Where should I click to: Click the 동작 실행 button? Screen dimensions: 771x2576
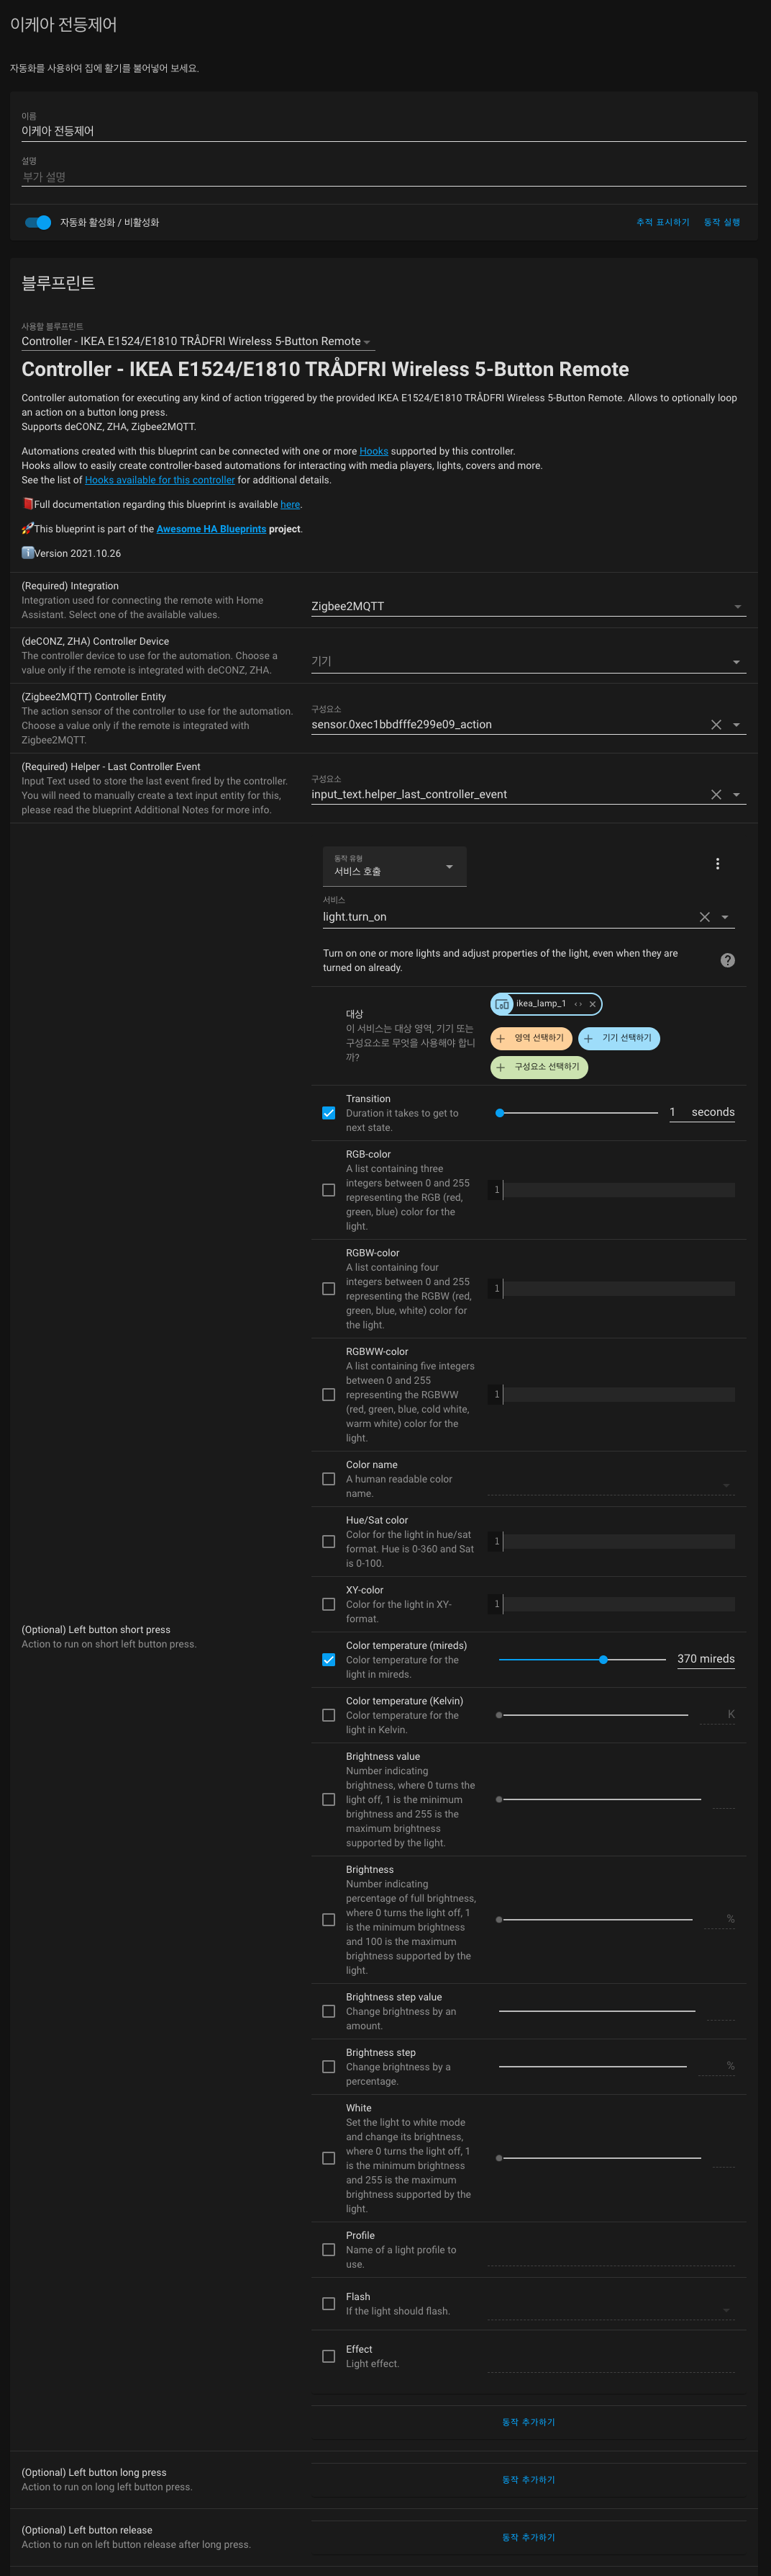click(722, 222)
